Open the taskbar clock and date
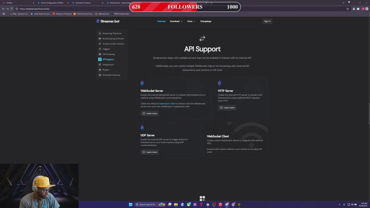370x208 pixels. pos(362,205)
